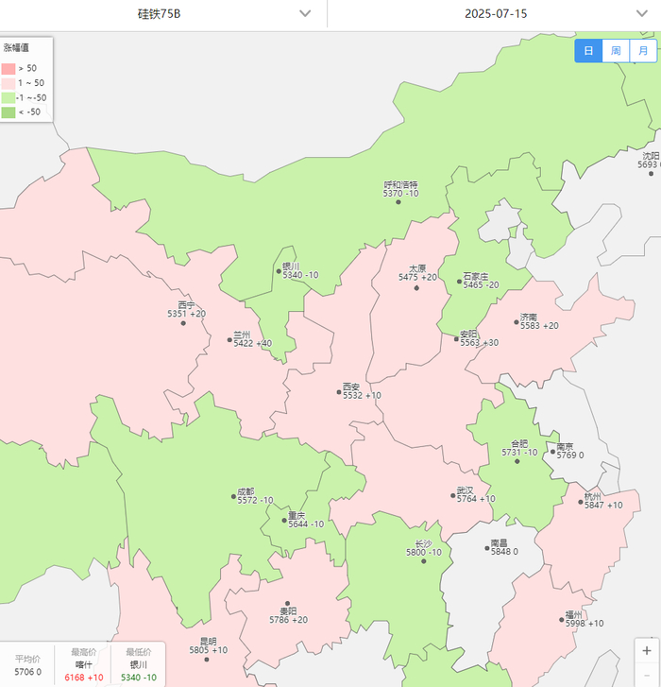Expand the 2025-07-15 date selector
661x687 pixels.
(494, 13)
